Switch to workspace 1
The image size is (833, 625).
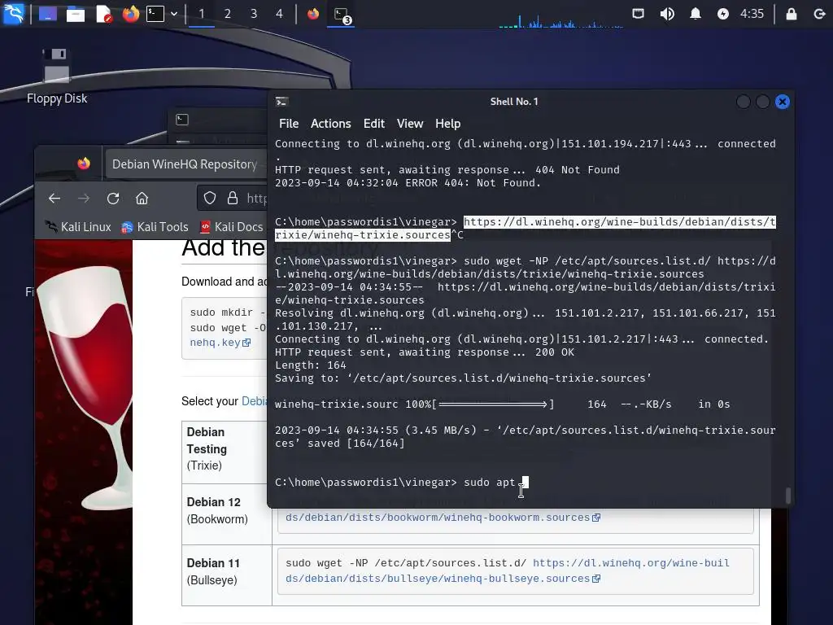202,14
